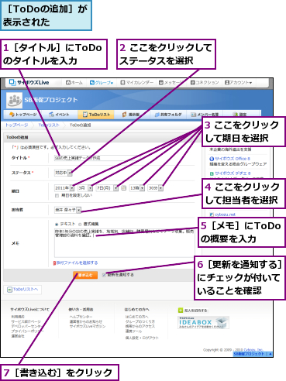Screen dimensions: 286x381
Task: Click the トップページ breadcrumb link
Action: click(x=17, y=125)
